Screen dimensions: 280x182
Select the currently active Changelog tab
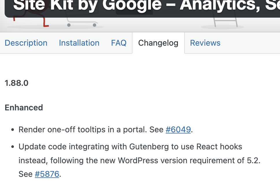[x=158, y=43]
